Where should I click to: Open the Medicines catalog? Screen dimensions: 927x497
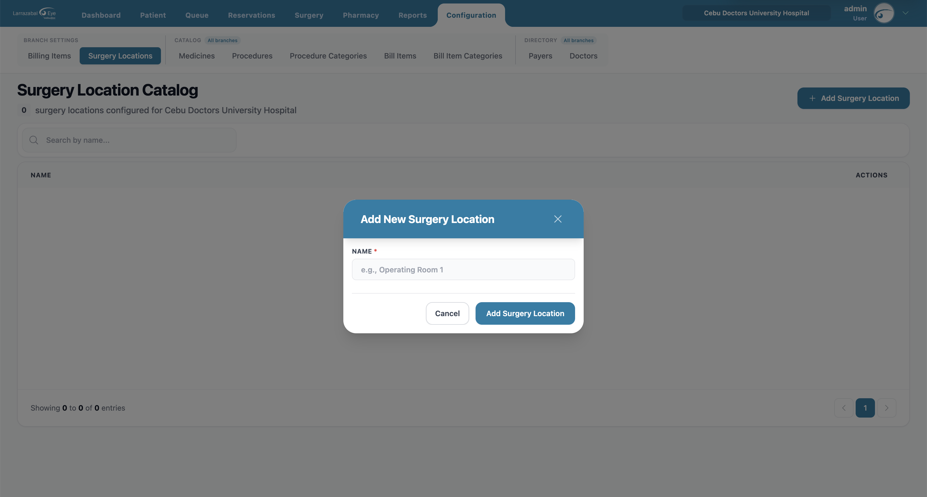197,56
